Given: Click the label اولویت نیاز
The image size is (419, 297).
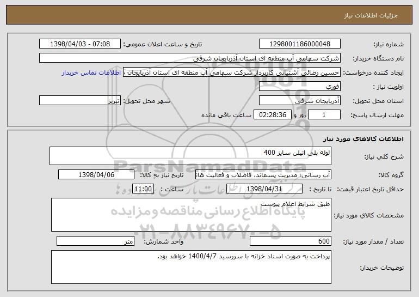Looking at the screenshot, I should [389, 87].
